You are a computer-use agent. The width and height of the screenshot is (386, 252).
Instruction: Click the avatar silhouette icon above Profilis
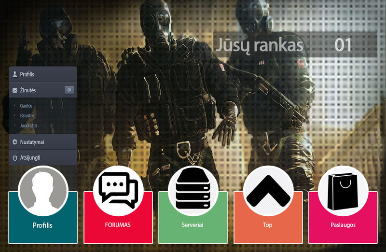click(43, 191)
